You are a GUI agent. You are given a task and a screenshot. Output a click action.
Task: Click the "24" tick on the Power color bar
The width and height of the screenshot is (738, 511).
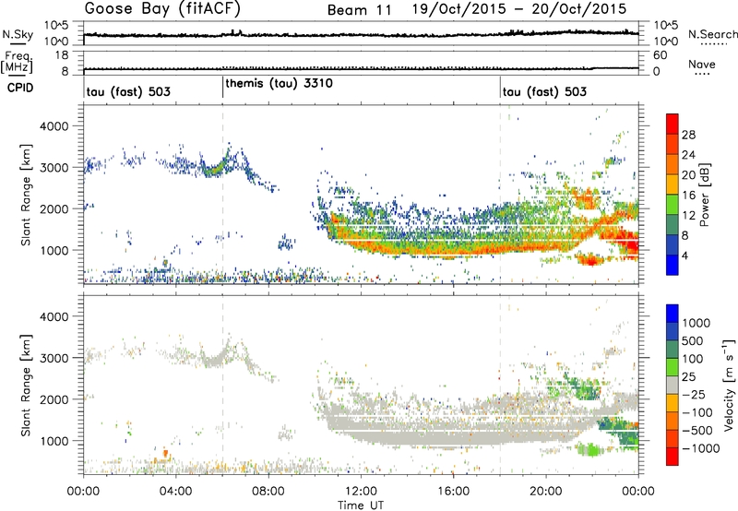click(x=688, y=155)
